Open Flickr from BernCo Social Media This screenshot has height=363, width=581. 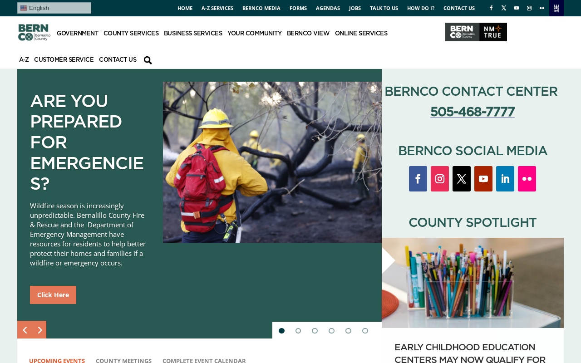coord(527,179)
